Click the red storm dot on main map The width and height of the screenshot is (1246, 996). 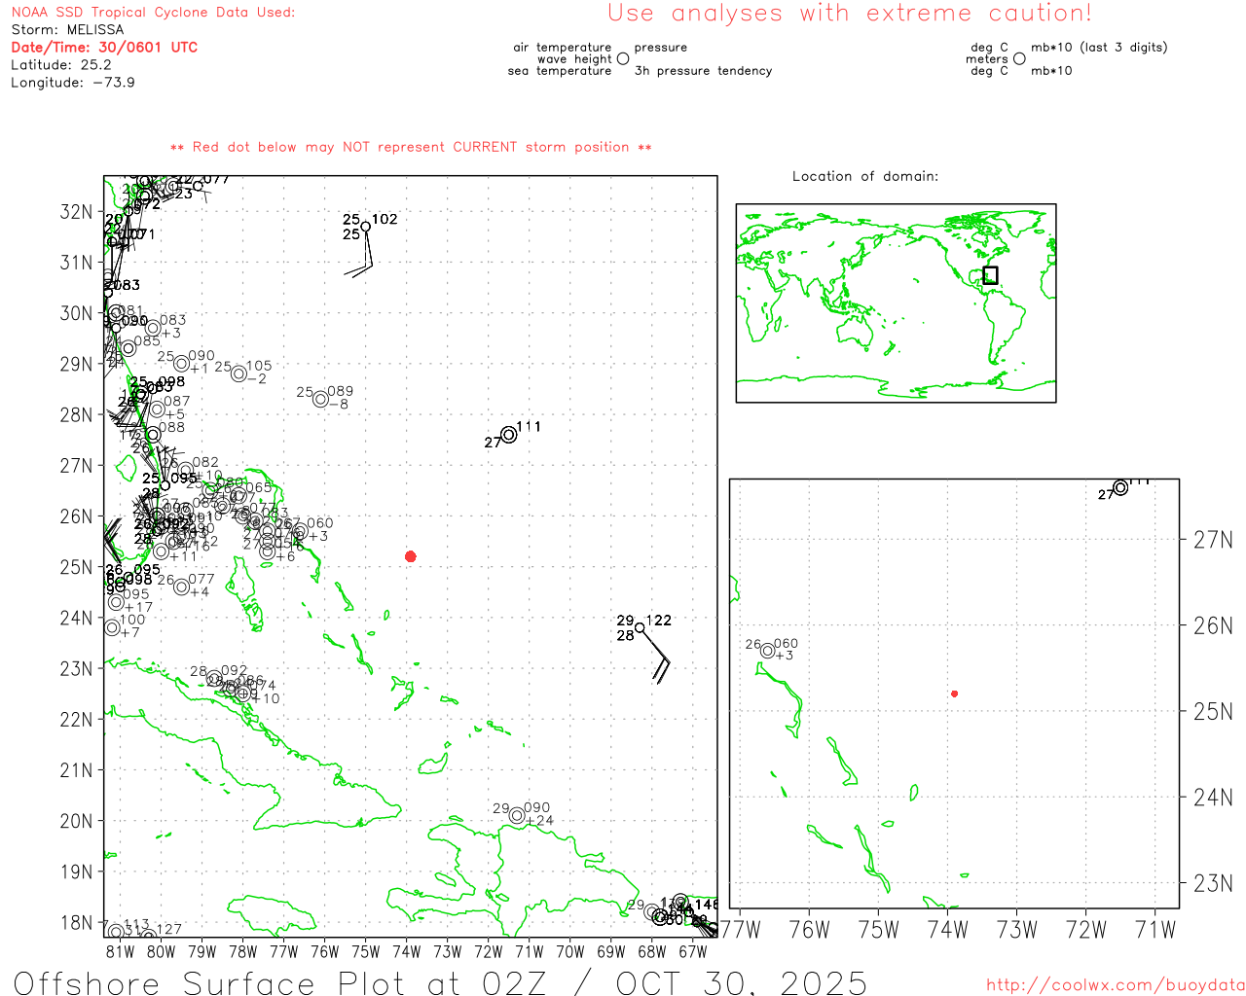pyautogui.click(x=411, y=556)
